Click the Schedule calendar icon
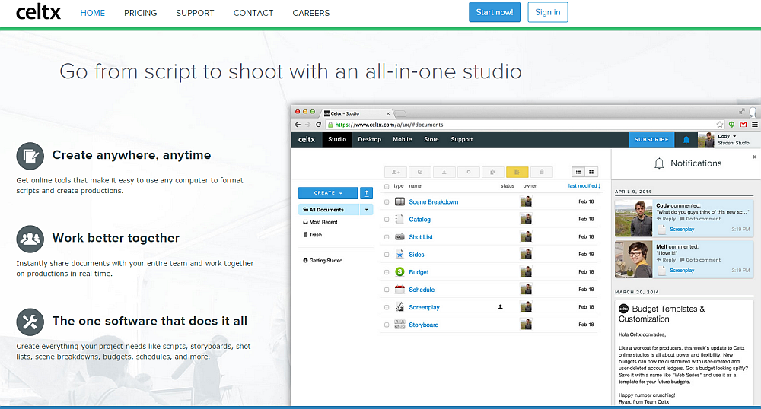The image size is (761, 409). pos(400,290)
